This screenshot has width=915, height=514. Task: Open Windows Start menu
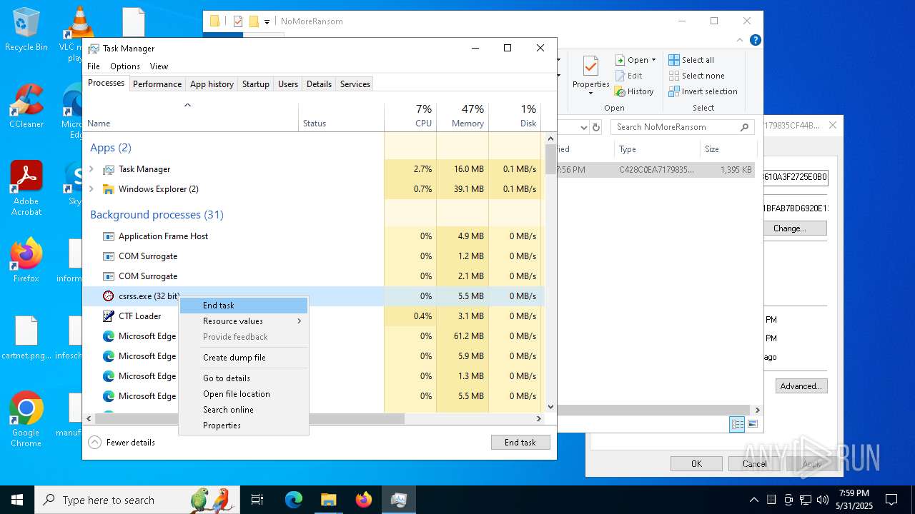[x=17, y=500]
